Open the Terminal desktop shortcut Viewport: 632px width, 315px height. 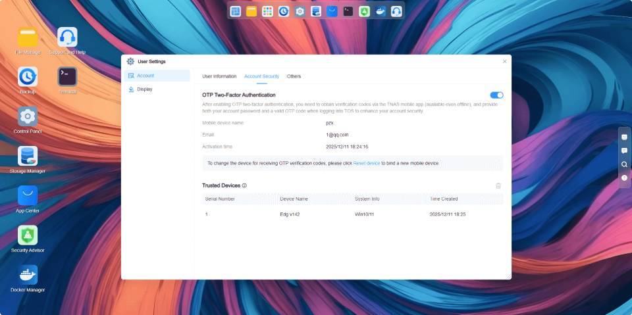(67, 76)
